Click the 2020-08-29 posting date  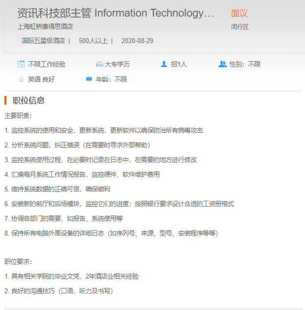(137, 41)
